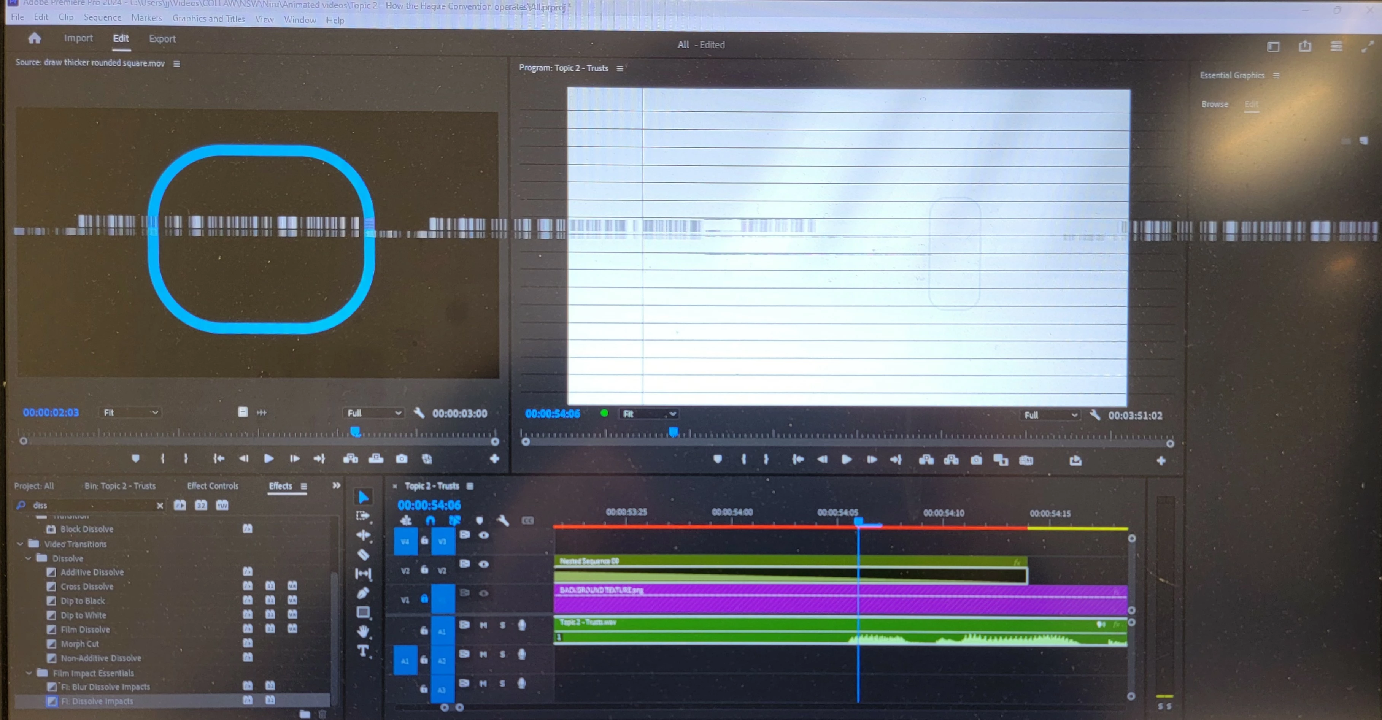Clear the effects search field
Image resolution: width=1382 pixels, height=720 pixels.
point(160,506)
